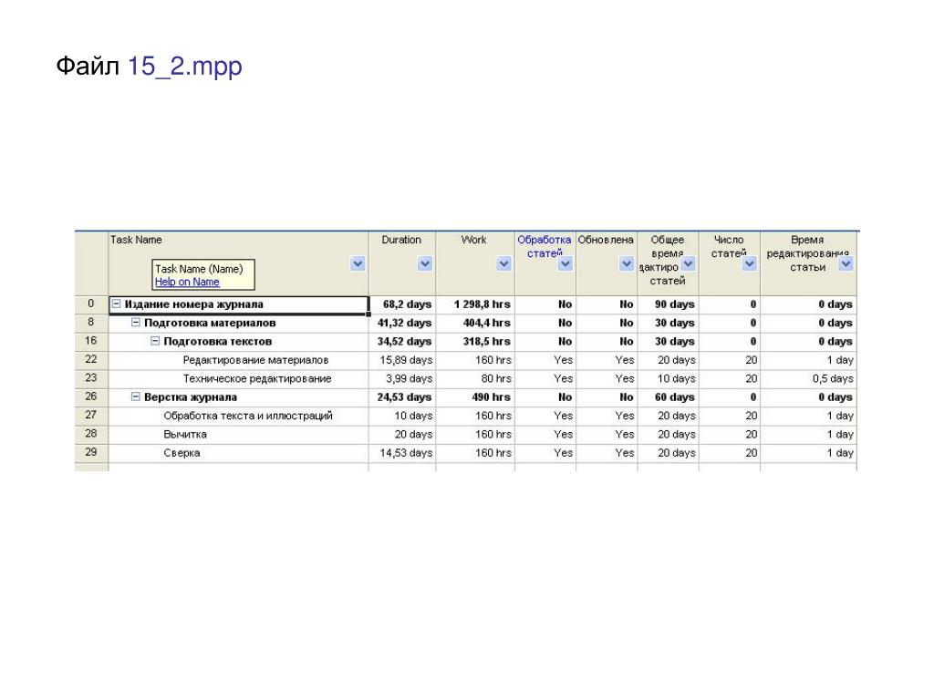Click Обработка статей Yes in Вычитка row
Screen dimensions: 934x700
[545, 435]
